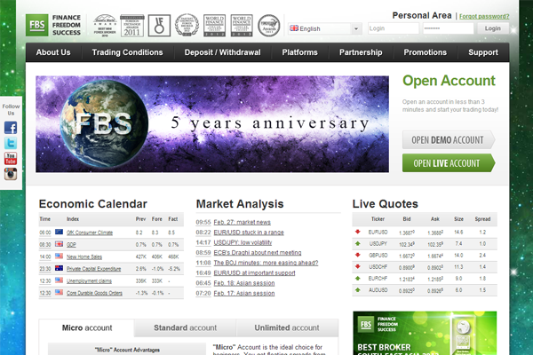This screenshot has width=533, height=355.
Task: Click the round Awards seal badge
Action: coord(268,26)
